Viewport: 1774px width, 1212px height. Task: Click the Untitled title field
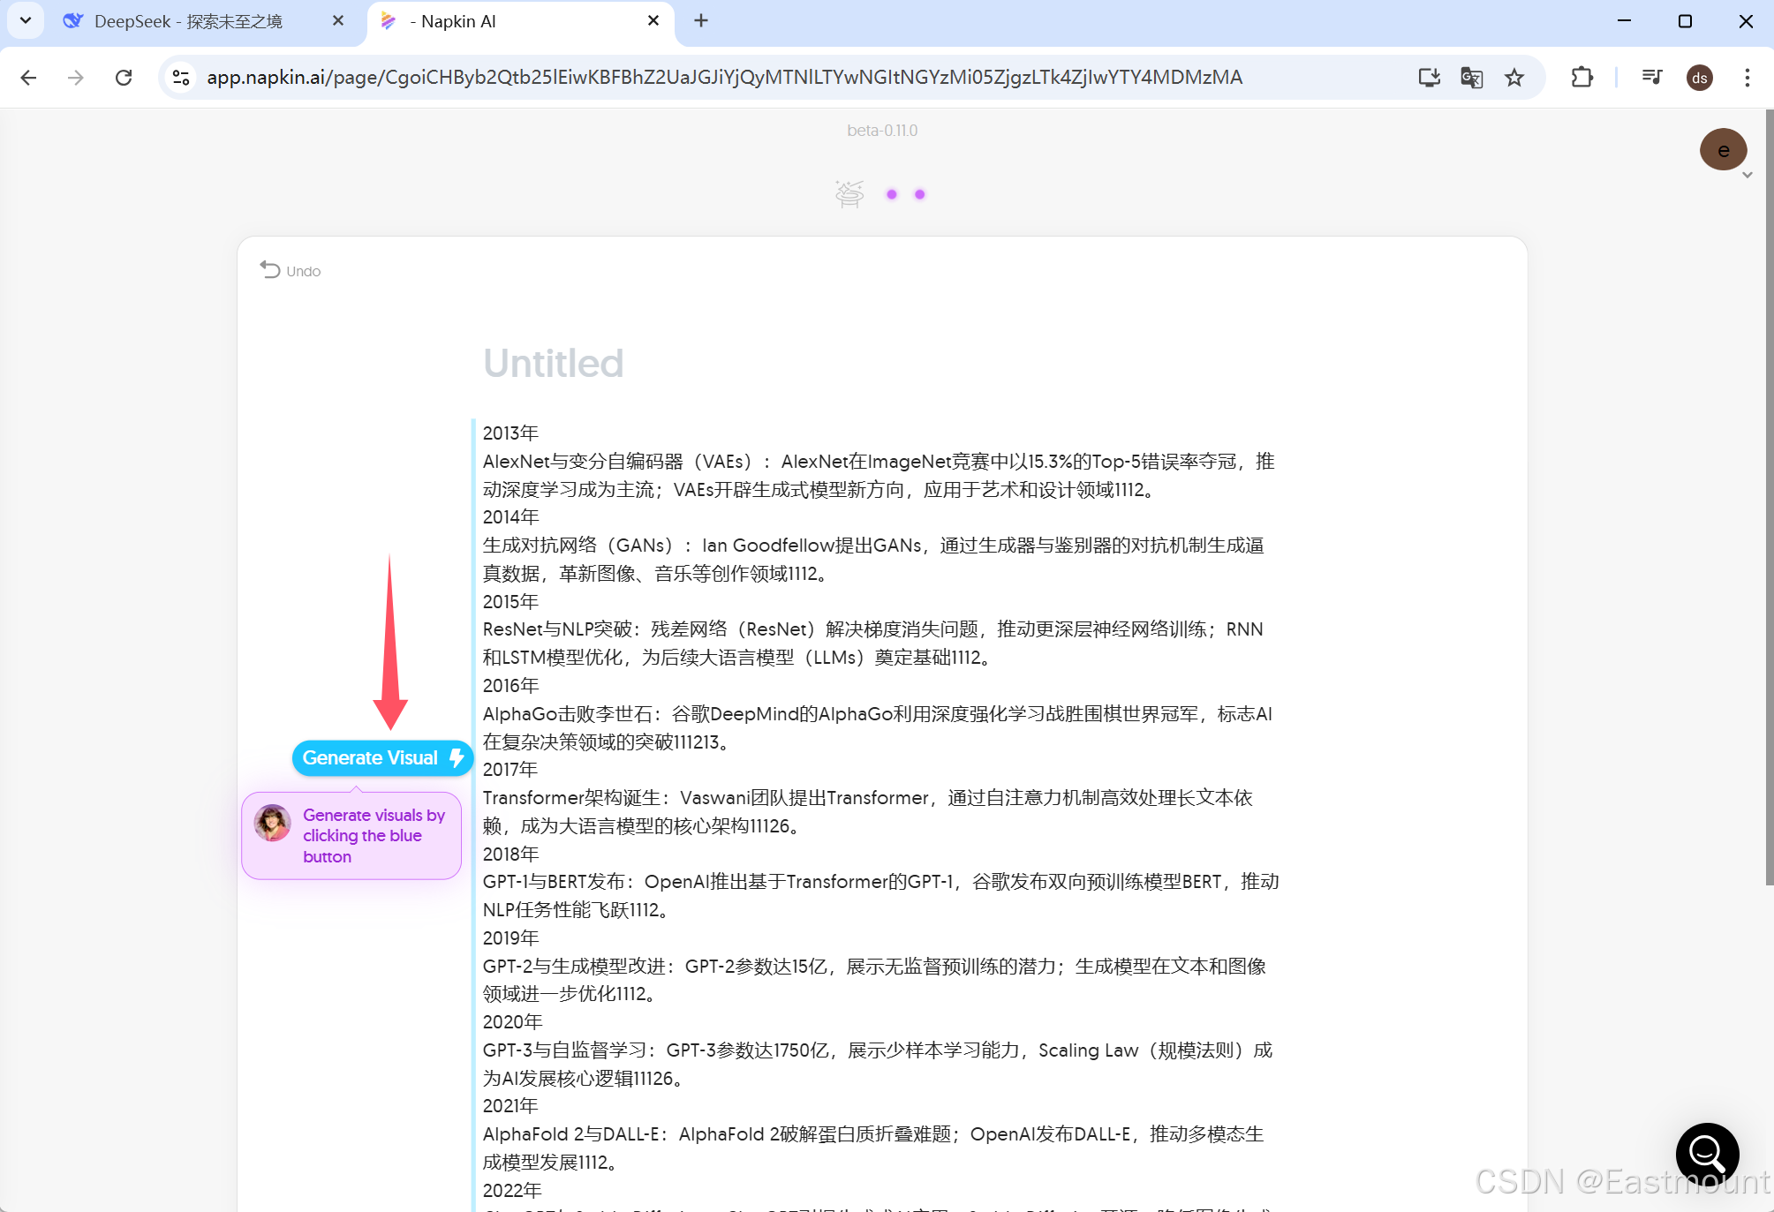pos(554,363)
